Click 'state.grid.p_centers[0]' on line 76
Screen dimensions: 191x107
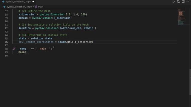point(76,42)
